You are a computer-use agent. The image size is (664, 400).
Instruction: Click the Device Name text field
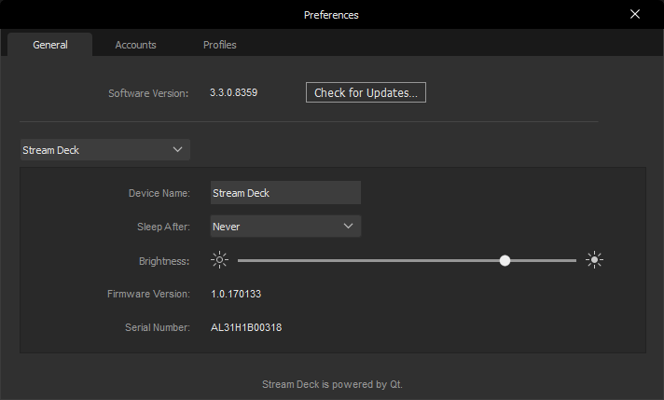point(285,193)
